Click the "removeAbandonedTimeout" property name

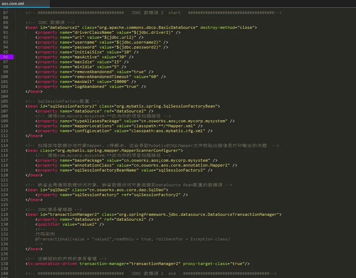click(x=102, y=77)
